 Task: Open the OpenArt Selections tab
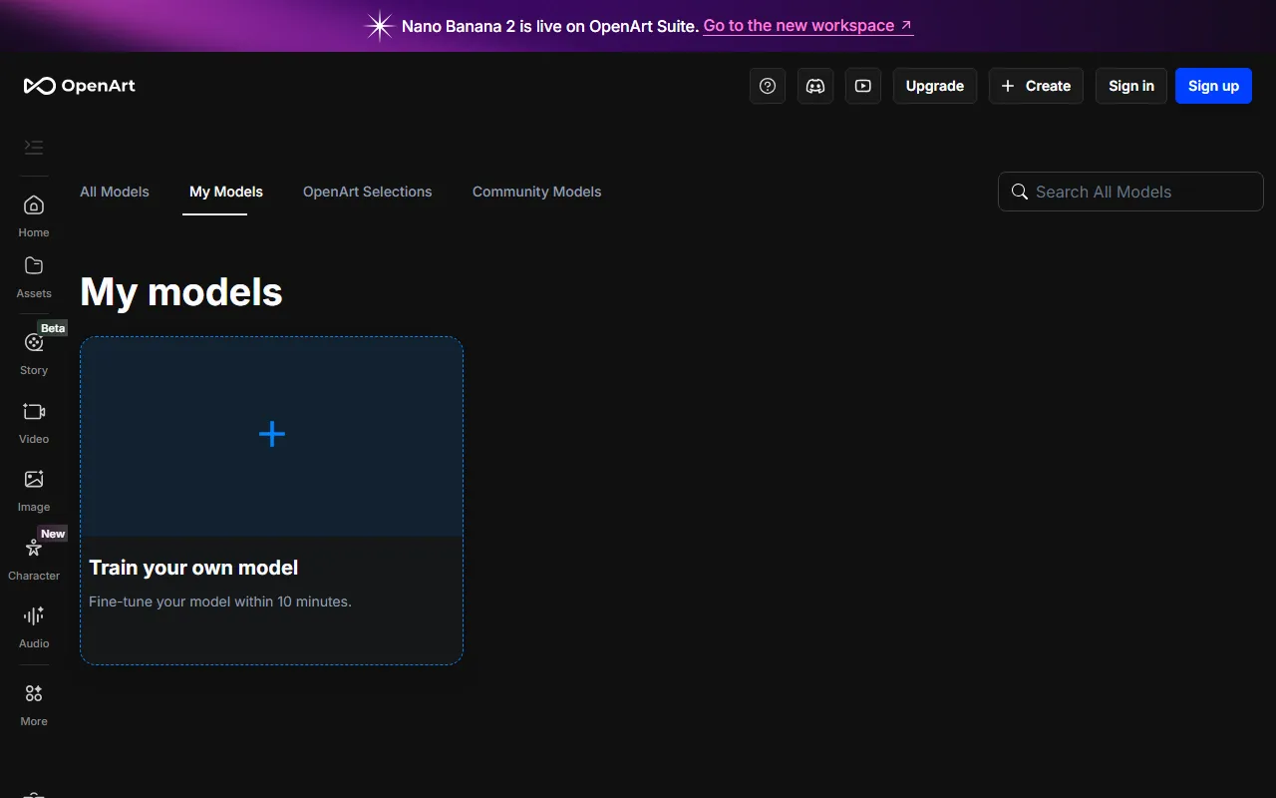[x=367, y=192]
